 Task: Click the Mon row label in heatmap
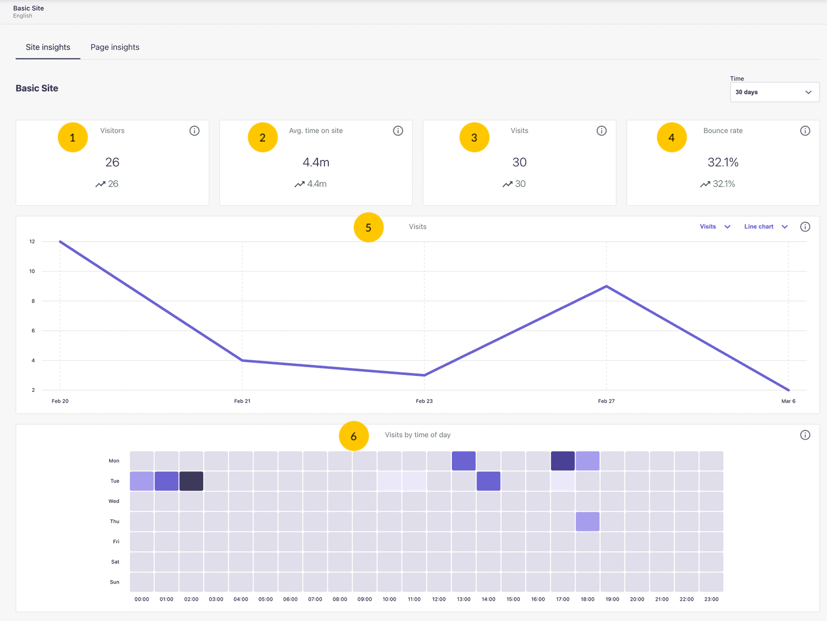coord(114,461)
